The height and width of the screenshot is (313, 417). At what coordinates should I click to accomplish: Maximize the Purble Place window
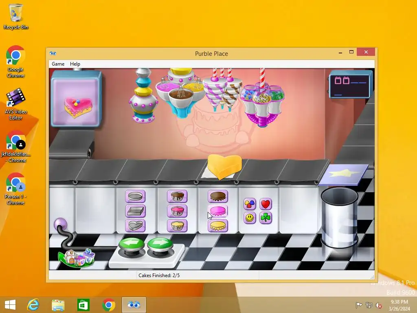coord(351,52)
